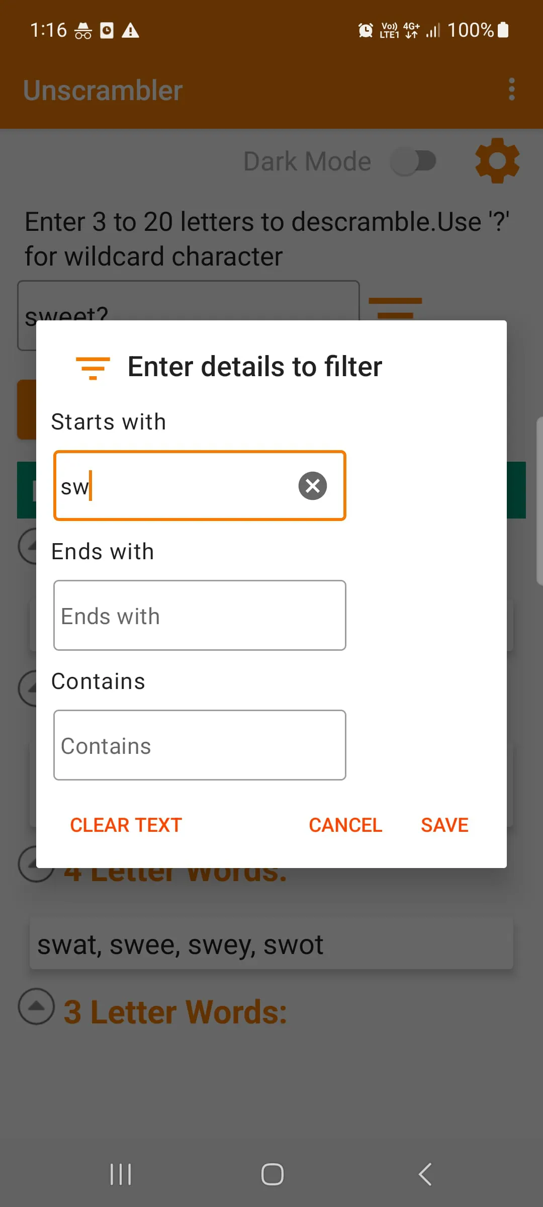
Task: Focus the Ends with input field
Action: coord(200,616)
